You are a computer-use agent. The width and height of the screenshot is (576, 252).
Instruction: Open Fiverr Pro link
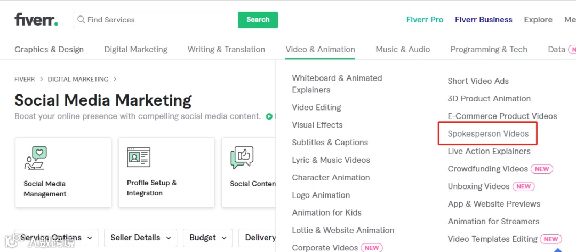(x=425, y=20)
